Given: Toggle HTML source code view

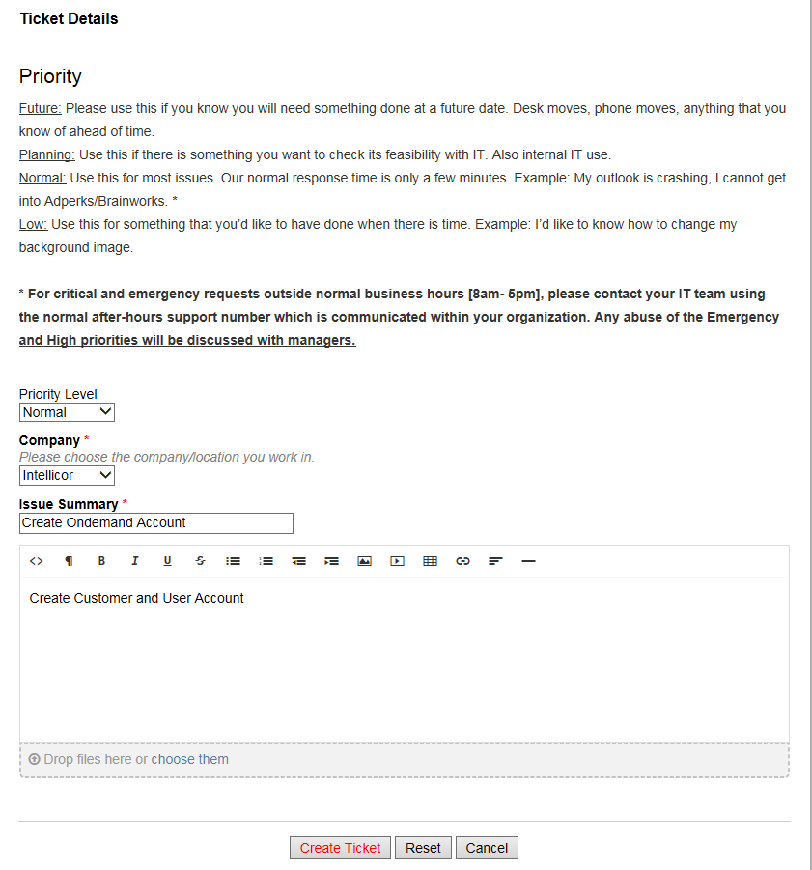Looking at the screenshot, I should point(37,561).
